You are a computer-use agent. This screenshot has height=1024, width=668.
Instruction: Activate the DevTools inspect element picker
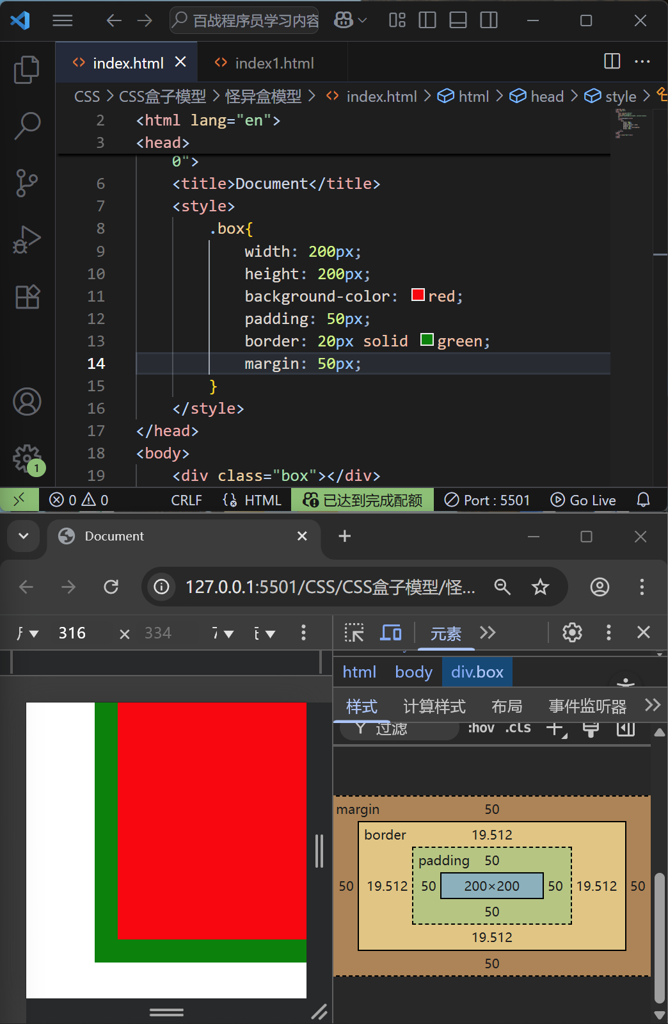(x=354, y=633)
